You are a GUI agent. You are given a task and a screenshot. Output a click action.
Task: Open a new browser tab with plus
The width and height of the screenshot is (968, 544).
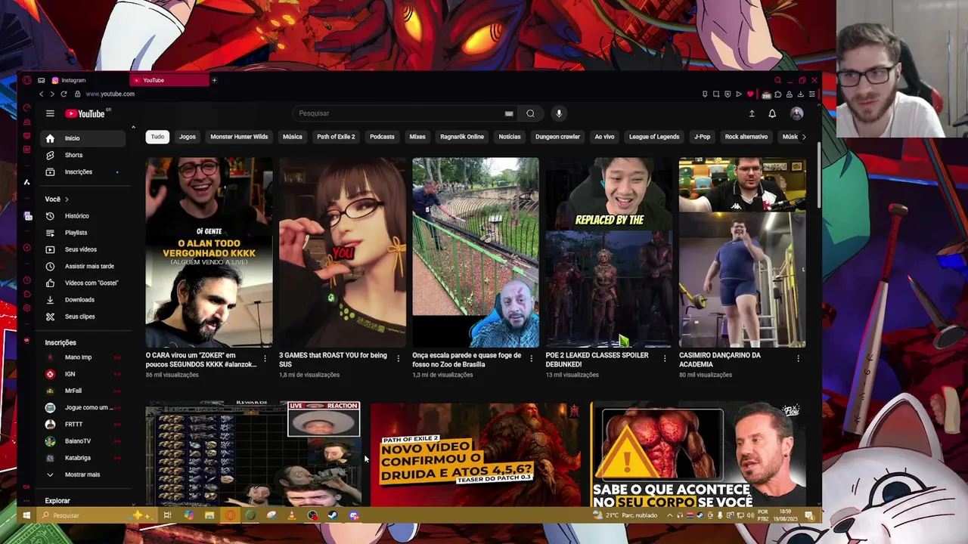point(214,80)
